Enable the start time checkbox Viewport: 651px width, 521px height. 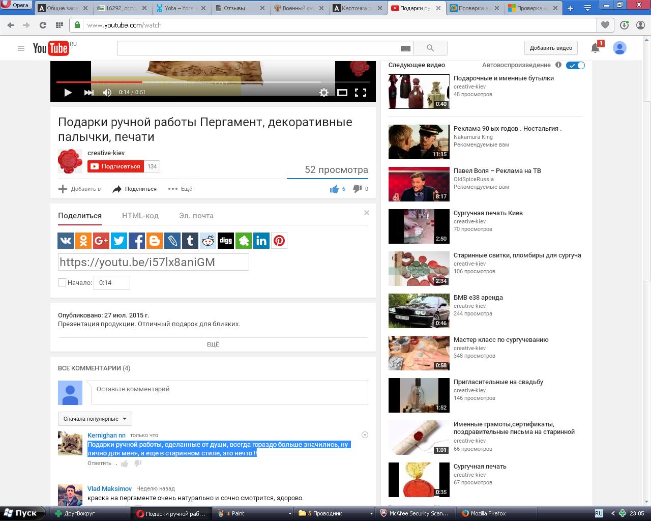(62, 282)
